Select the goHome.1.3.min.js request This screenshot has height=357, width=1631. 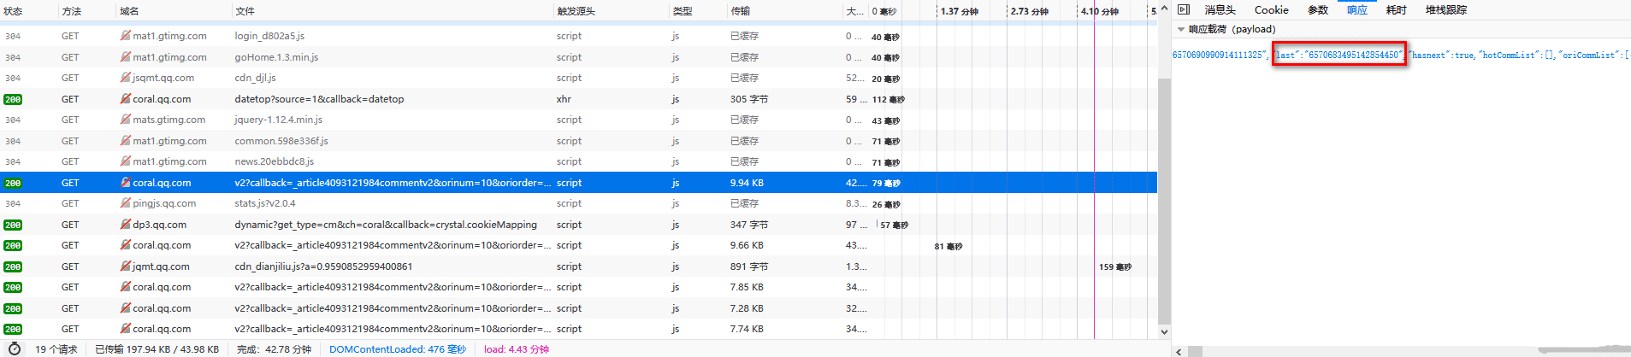pos(578,57)
